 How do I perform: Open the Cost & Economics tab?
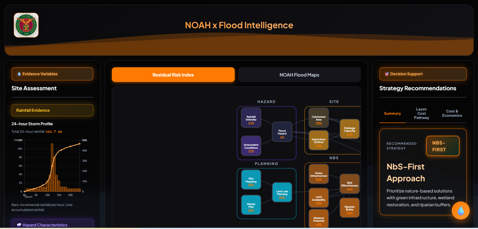tap(452, 113)
